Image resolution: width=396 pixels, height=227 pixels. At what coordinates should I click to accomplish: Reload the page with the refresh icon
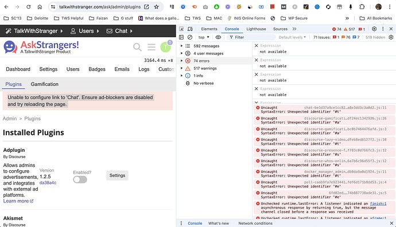point(28,7)
